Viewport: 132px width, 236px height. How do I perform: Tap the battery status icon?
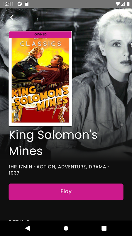pyautogui.click(x=128, y=4)
